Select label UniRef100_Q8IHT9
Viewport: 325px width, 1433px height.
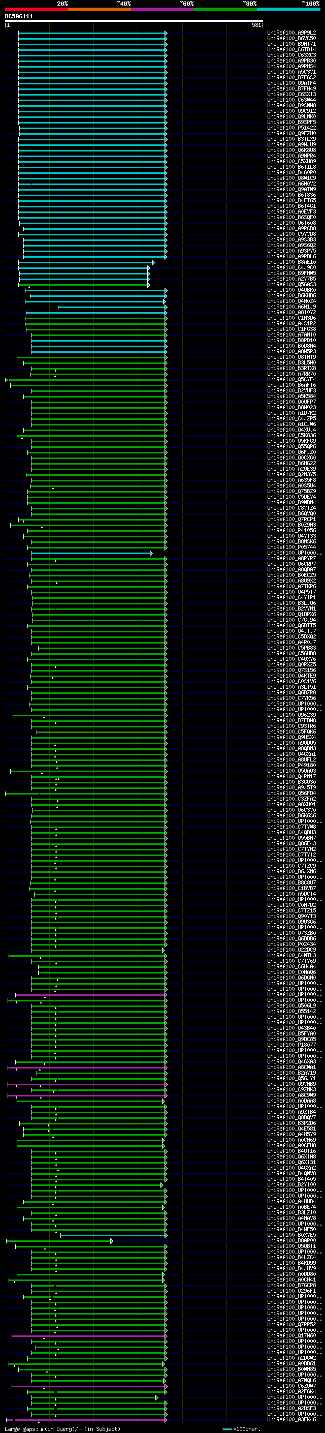click(291, 357)
